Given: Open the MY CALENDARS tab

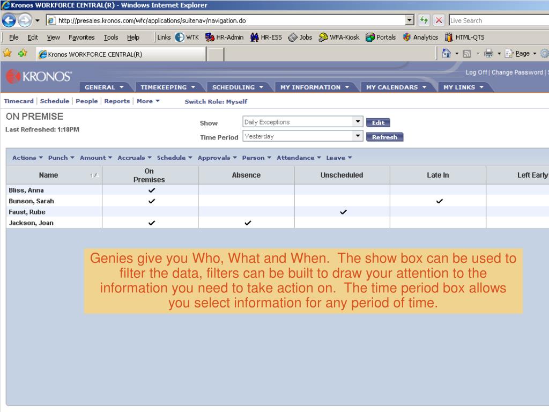Looking at the screenshot, I should point(396,87).
